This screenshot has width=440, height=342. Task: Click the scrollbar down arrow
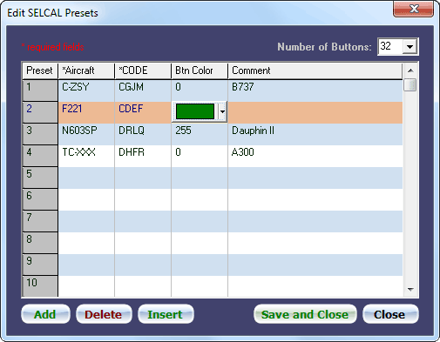(410, 289)
